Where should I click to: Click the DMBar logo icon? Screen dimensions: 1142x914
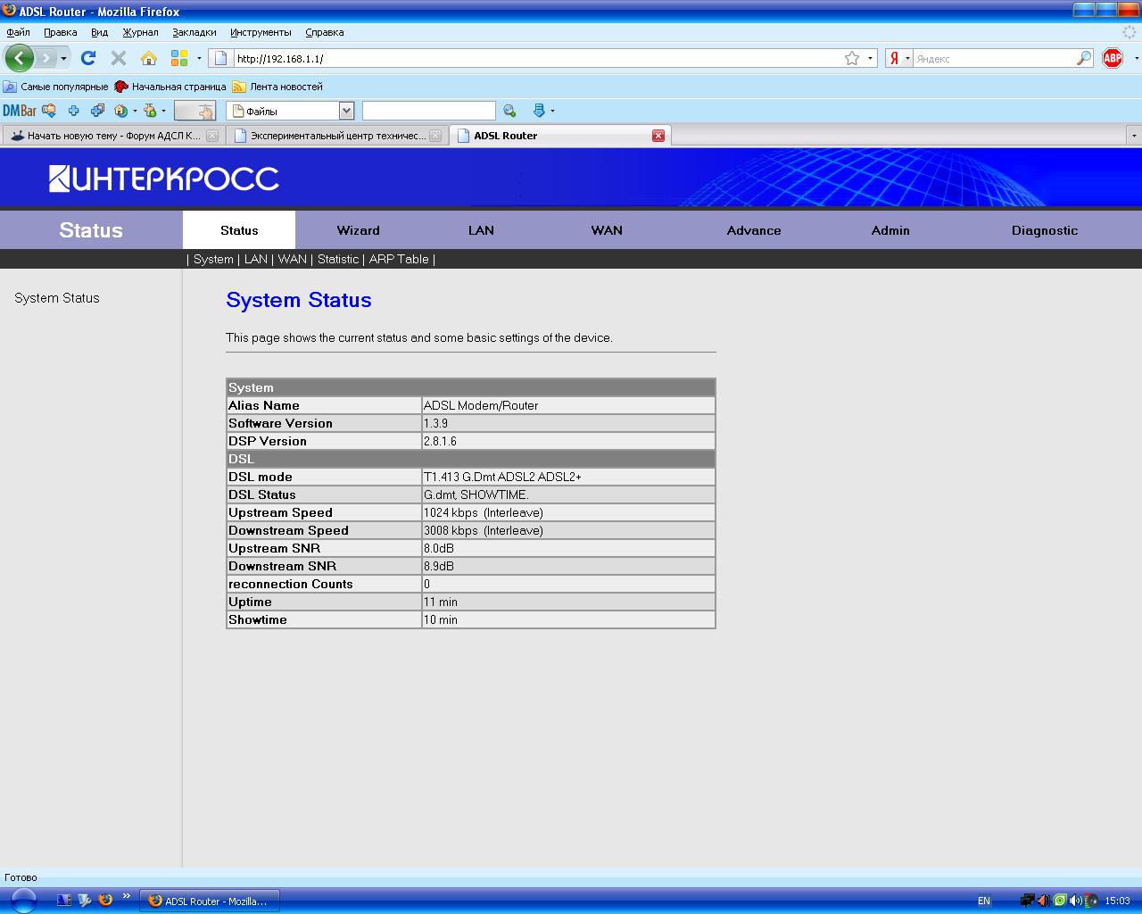[x=19, y=111]
